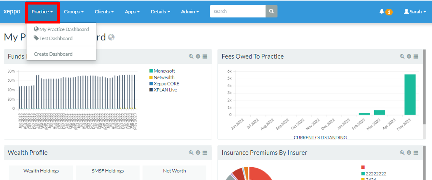Open the notifications bell icon
432x180 pixels.
point(382,11)
